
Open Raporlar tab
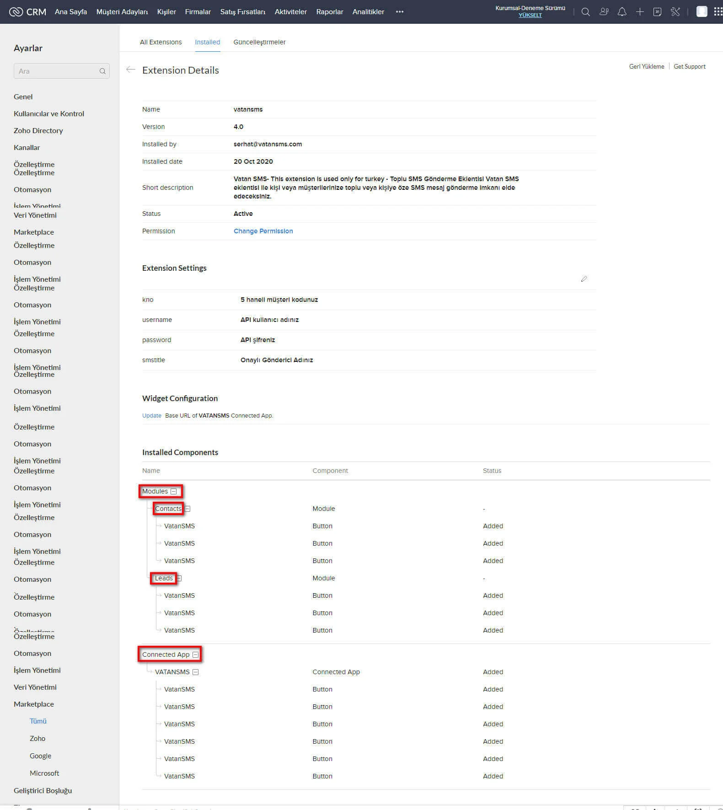tap(330, 12)
